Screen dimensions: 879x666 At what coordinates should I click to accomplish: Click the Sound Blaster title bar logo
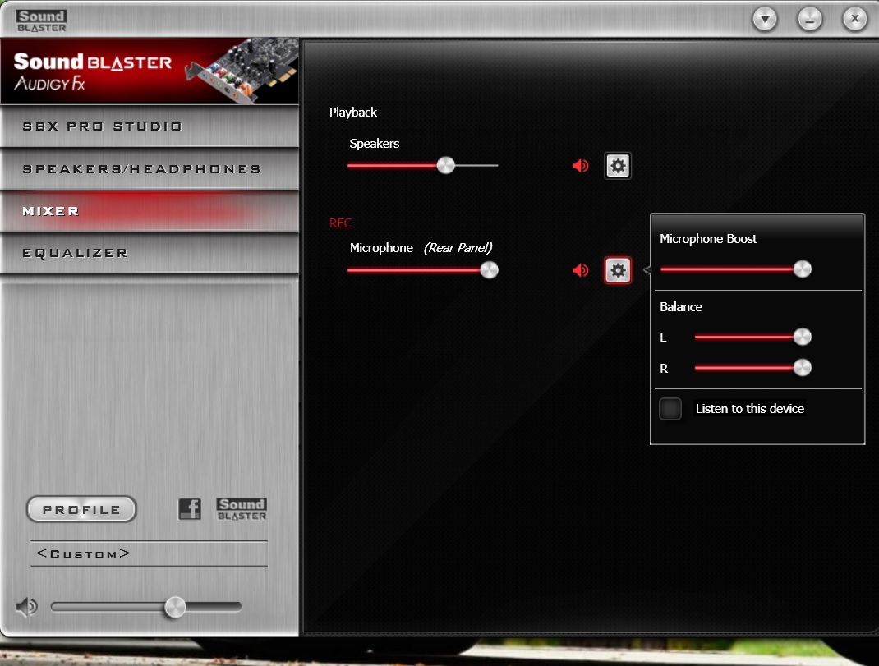pyautogui.click(x=41, y=21)
